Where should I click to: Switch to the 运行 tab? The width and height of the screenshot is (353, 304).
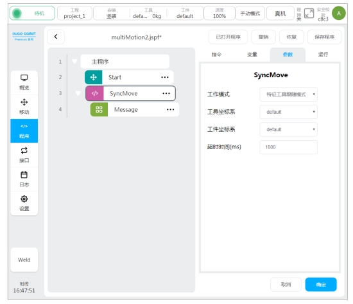(323, 55)
